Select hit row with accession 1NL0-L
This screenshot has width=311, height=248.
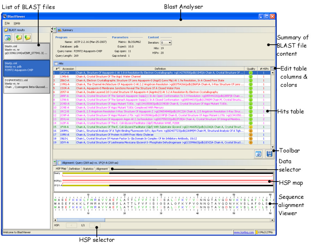(162, 138)
